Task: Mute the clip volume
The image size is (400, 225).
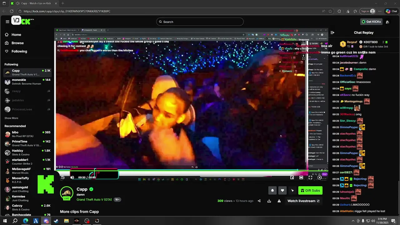Action: pos(72,177)
